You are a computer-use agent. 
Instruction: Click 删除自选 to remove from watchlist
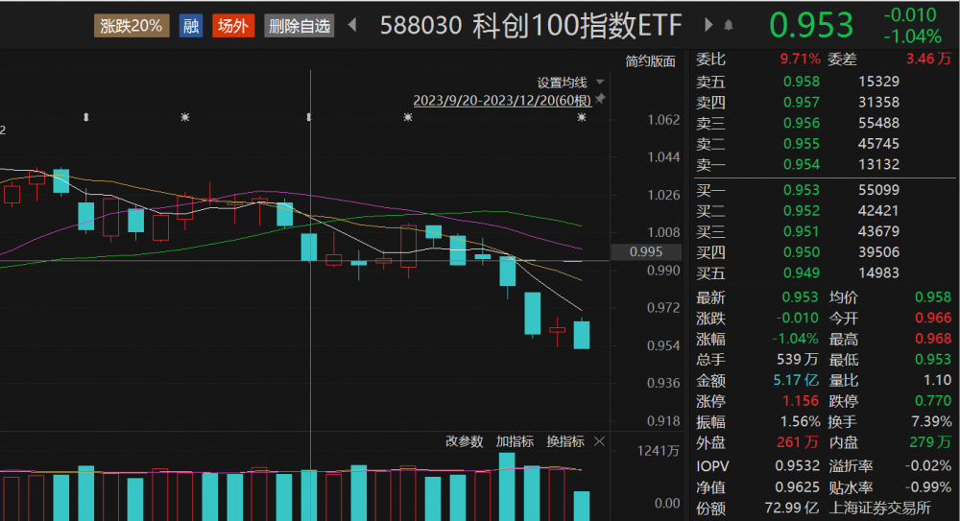coord(300,26)
